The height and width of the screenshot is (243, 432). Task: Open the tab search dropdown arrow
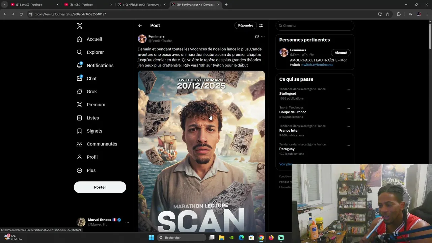(4, 5)
